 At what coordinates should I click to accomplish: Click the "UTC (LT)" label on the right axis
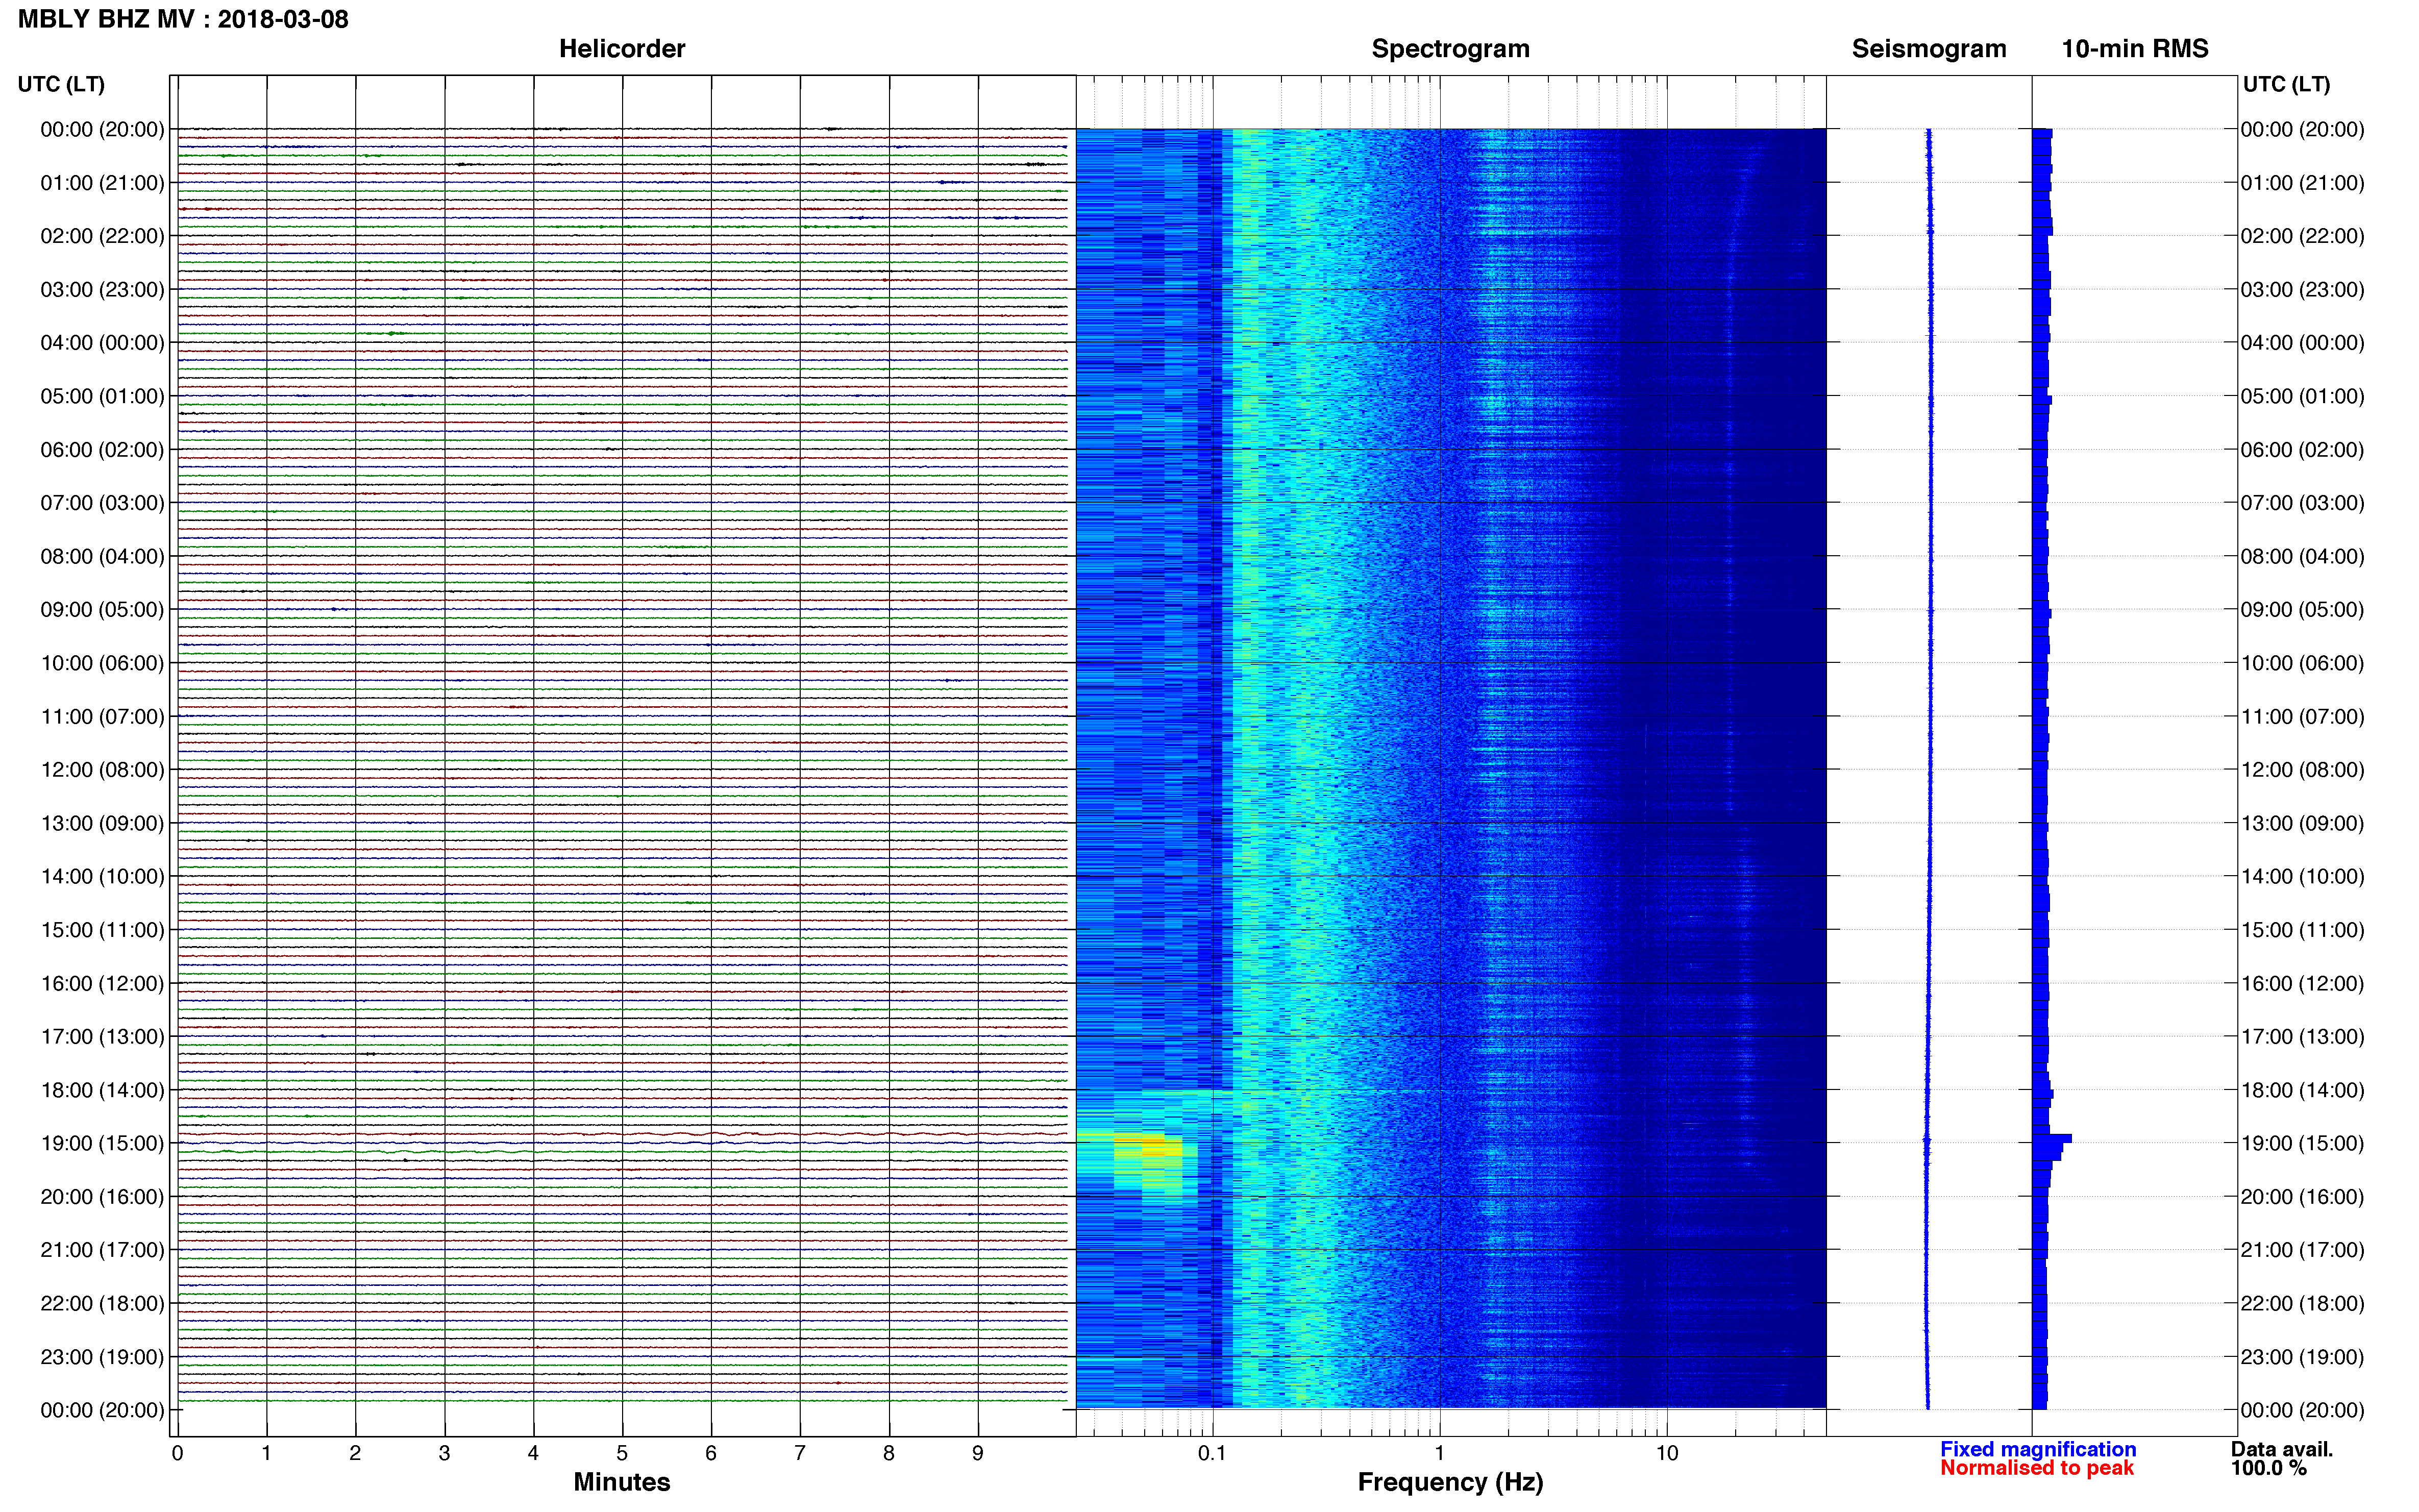tap(2286, 84)
